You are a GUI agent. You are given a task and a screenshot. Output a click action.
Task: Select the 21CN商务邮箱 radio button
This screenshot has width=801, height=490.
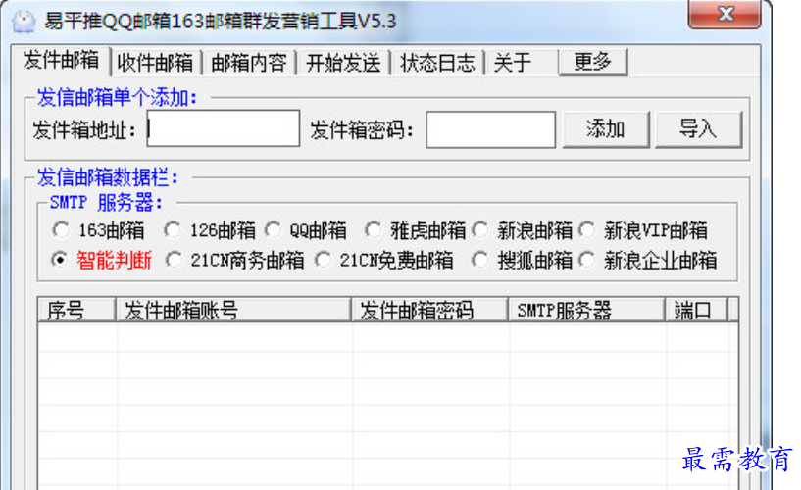pyautogui.click(x=174, y=260)
